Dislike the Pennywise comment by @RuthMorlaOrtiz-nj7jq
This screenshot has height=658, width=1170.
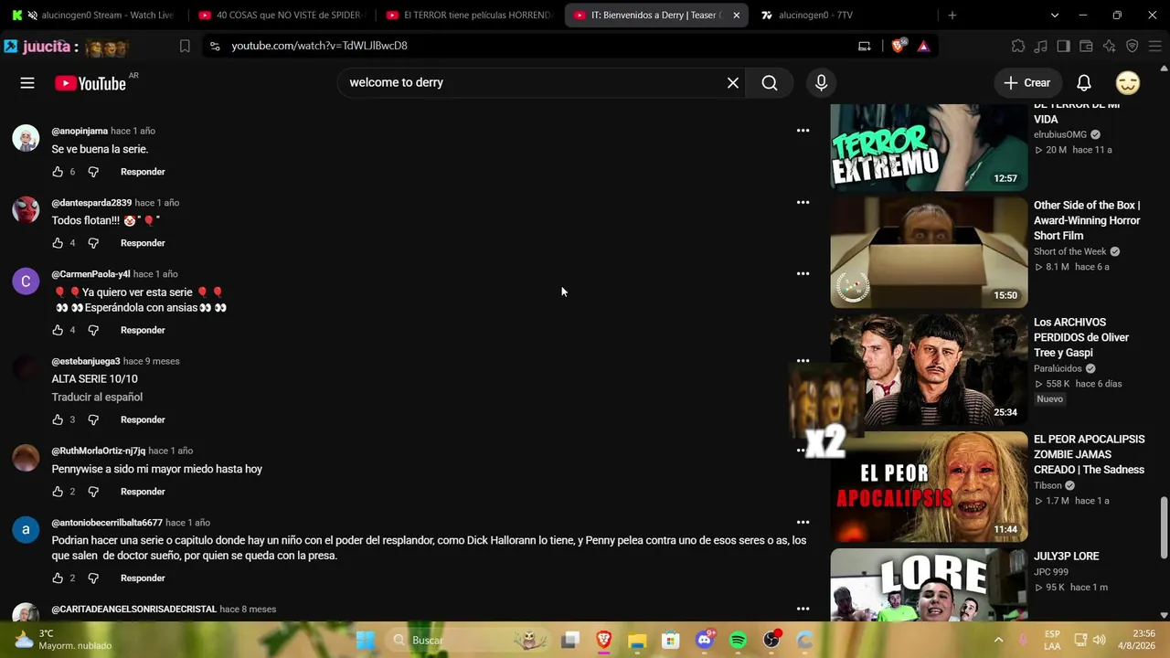coord(93,492)
